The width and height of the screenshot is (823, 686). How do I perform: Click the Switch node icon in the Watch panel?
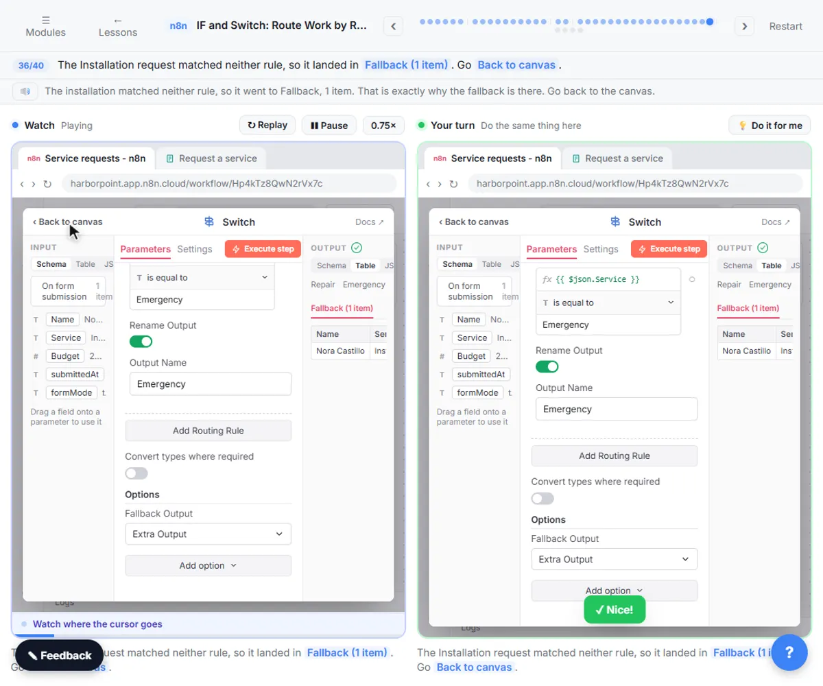tap(209, 222)
